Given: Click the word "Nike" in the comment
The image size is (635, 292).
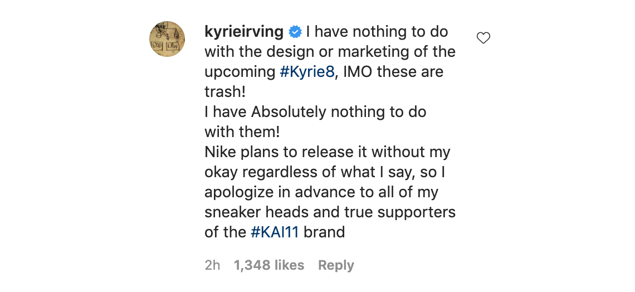Looking at the screenshot, I should click(x=221, y=152).
